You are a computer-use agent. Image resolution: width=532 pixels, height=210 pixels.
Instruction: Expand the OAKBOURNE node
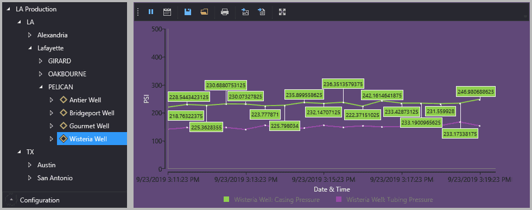(x=41, y=74)
